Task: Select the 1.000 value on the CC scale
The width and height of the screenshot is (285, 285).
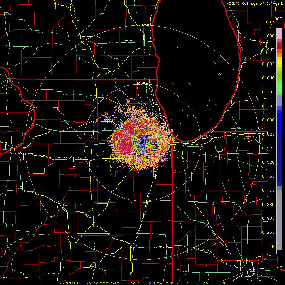Action: [x=268, y=35]
